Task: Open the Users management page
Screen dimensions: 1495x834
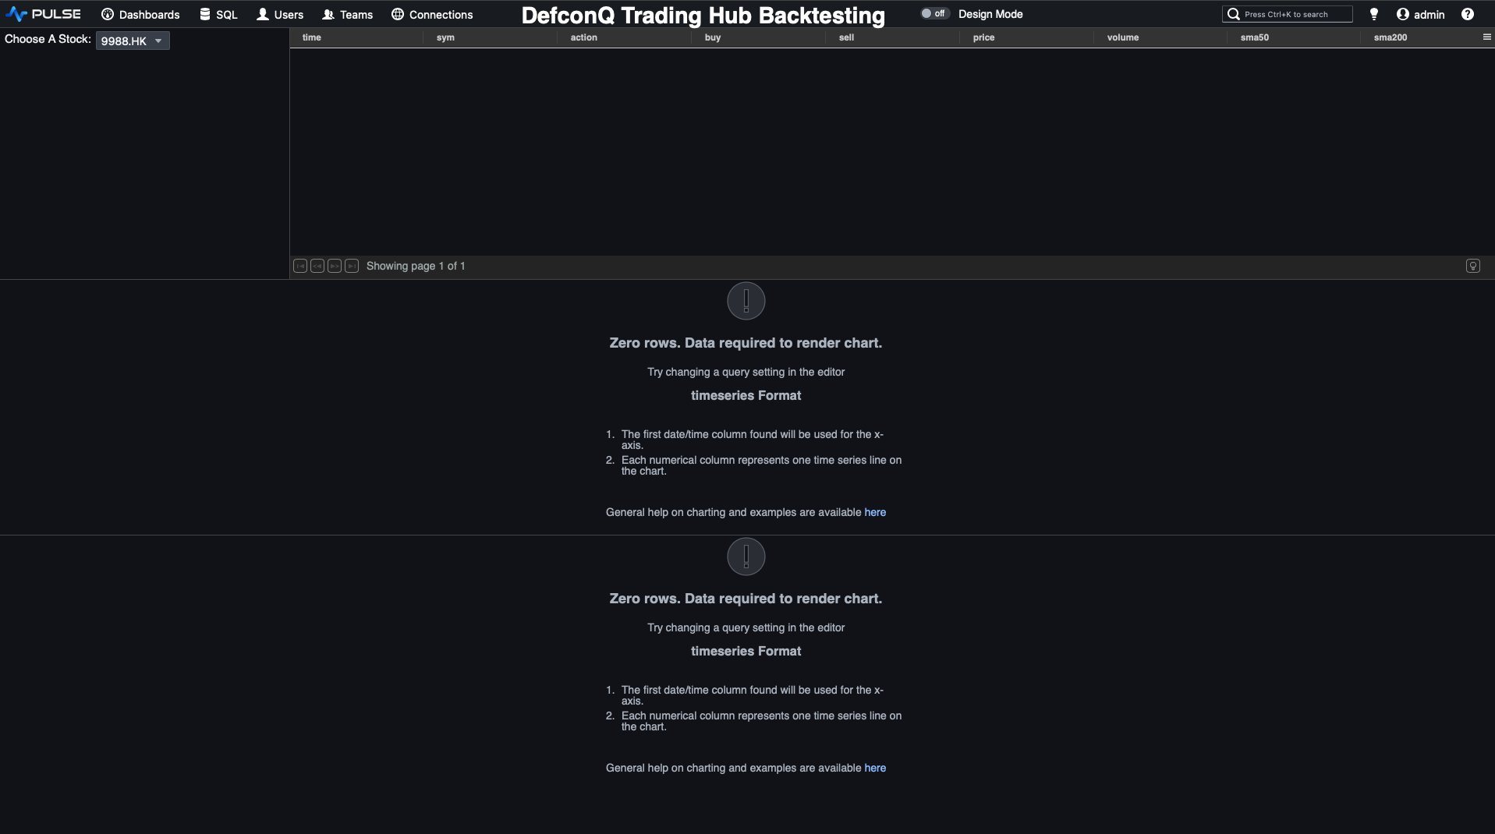Action: pos(279,14)
